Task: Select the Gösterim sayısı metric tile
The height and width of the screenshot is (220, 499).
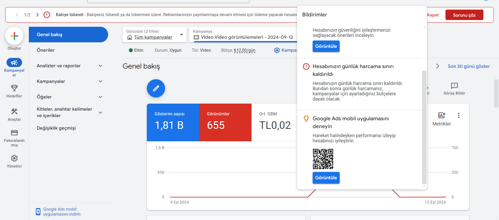Action: [x=173, y=123]
